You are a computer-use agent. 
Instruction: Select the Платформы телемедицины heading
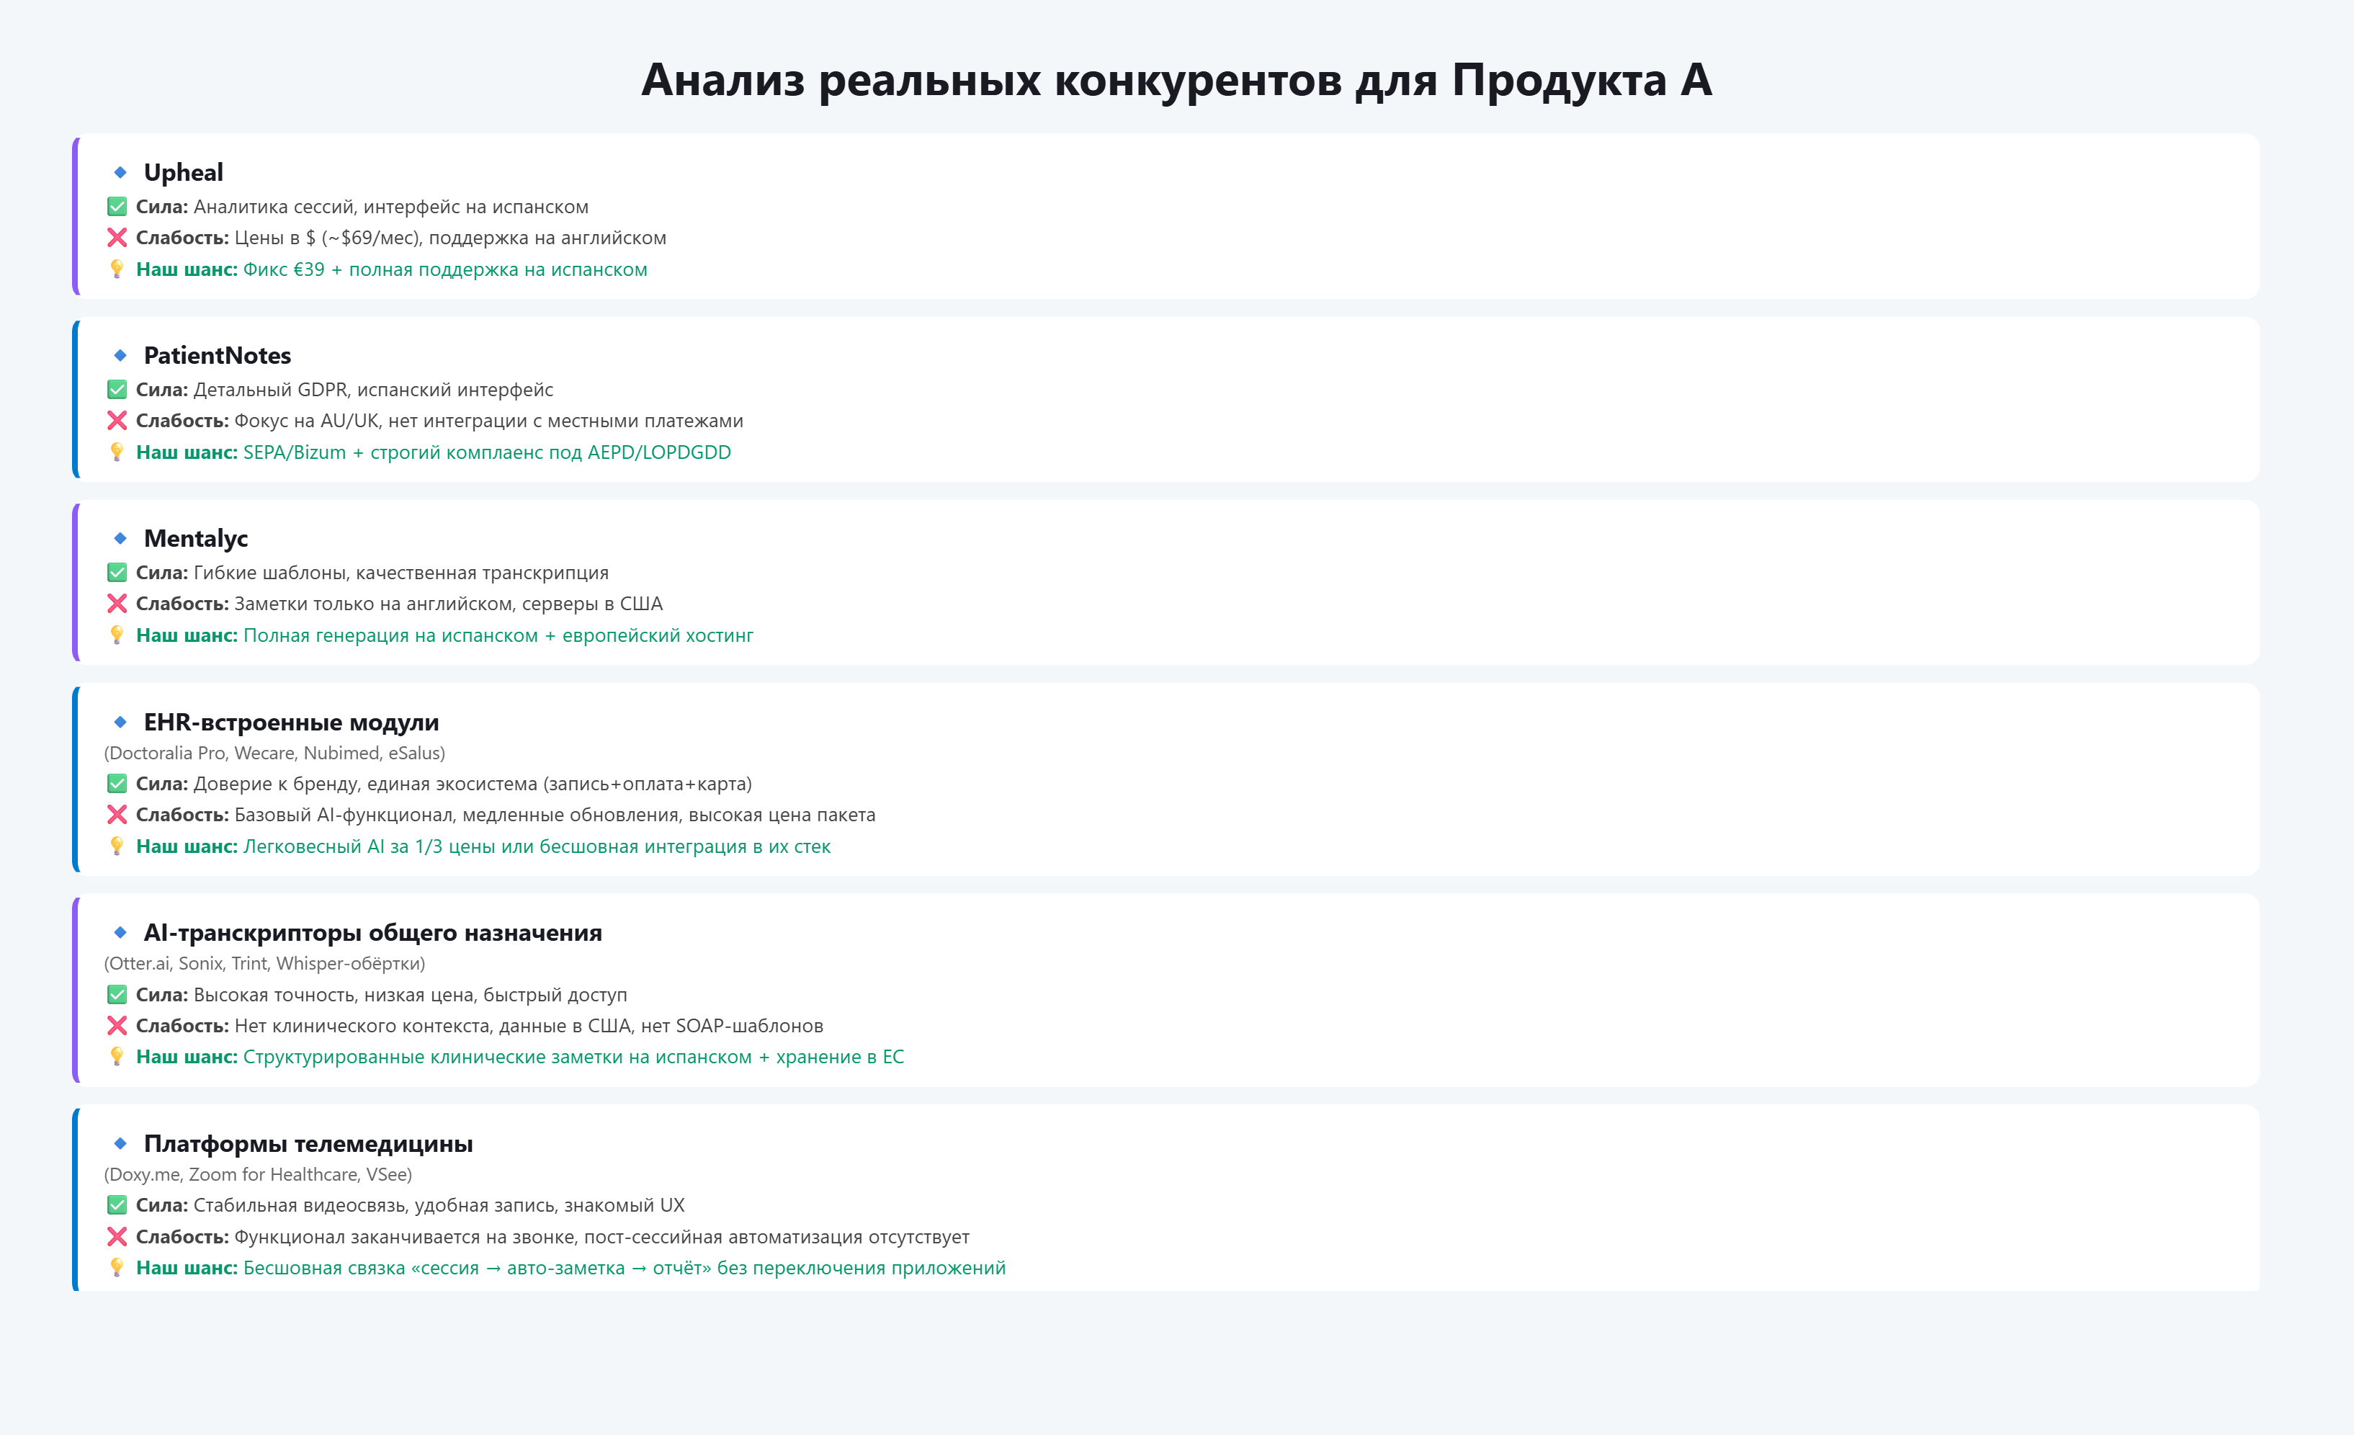308,1143
